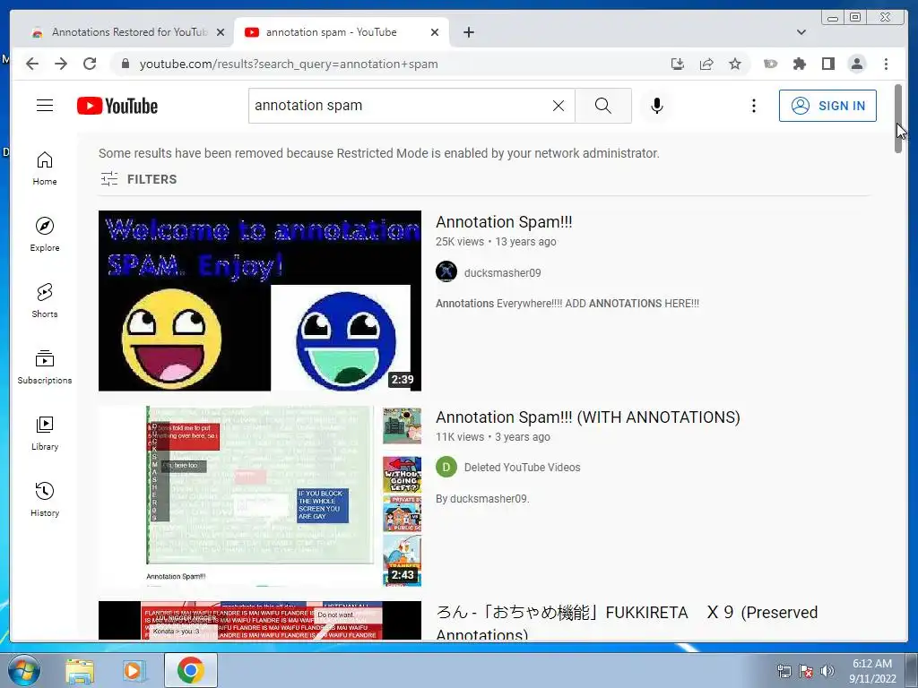Open the WITH ANNOTATIONS 2:43 video thumbnail
The image size is (918, 688).
[259, 496]
